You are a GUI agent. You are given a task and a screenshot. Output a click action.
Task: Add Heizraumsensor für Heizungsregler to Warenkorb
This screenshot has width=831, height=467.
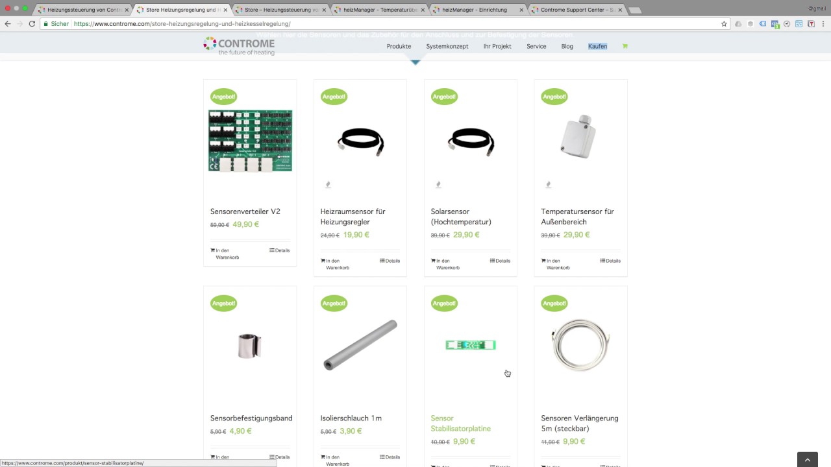(x=334, y=264)
